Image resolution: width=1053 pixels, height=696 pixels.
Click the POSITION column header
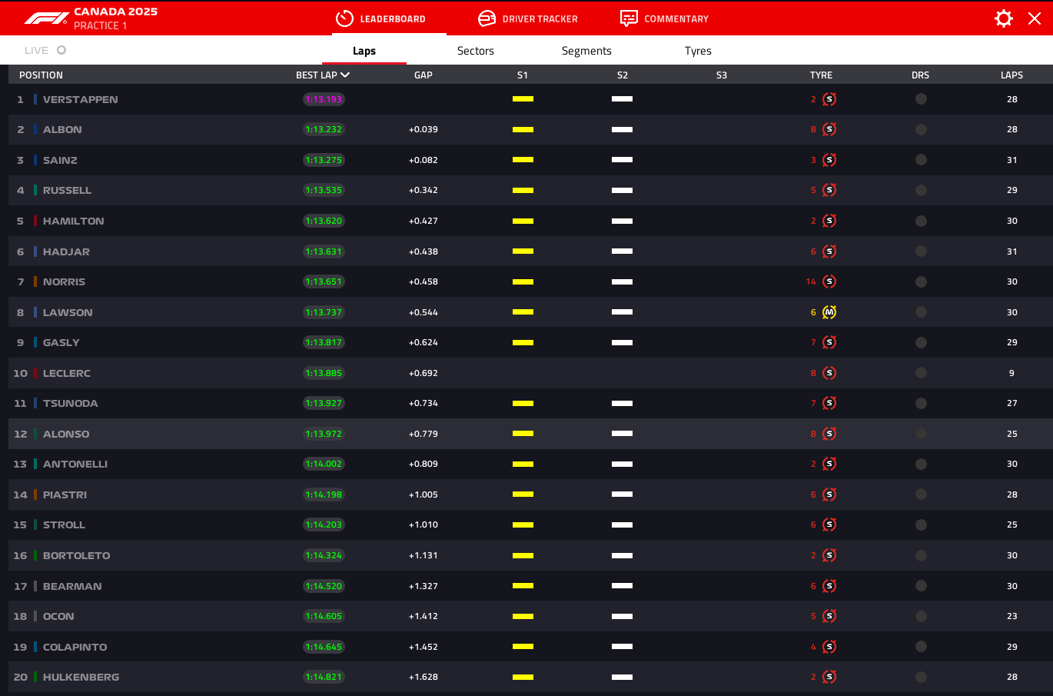[x=41, y=75]
